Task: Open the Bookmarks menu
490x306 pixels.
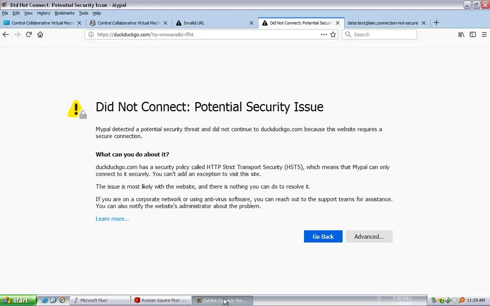Action: pyautogui.click(x=64, y=13)
